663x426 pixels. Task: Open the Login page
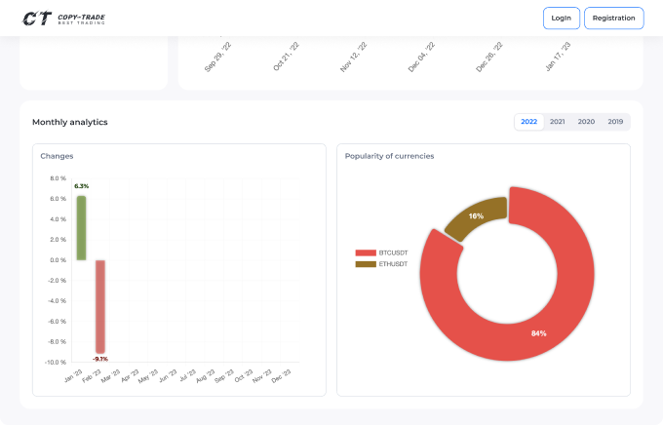point(561,19)
